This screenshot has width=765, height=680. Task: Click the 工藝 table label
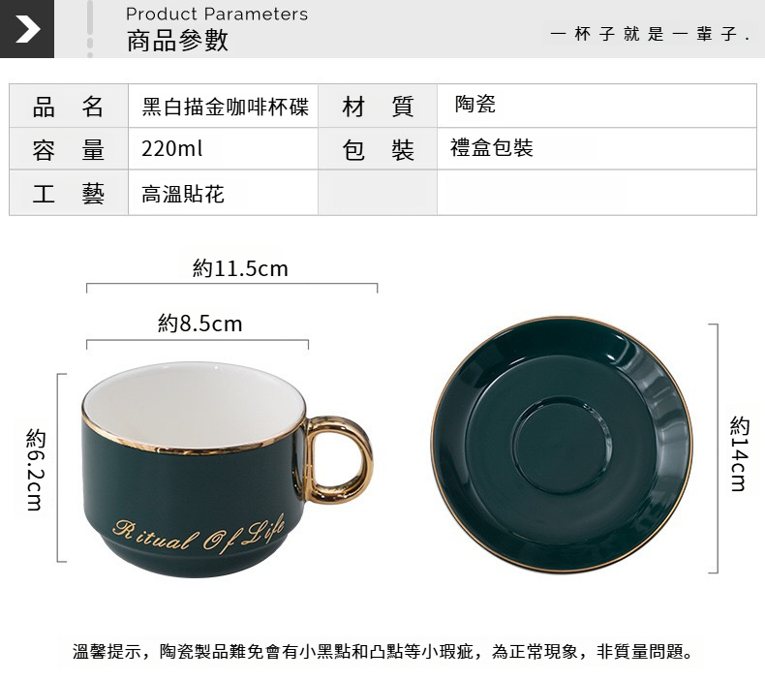[x=69, y=194]
